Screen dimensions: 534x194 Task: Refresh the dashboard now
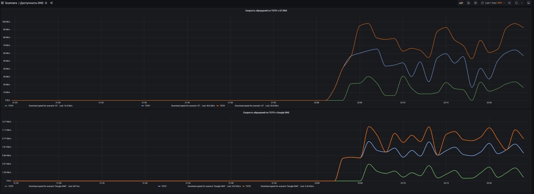[516, 3]
